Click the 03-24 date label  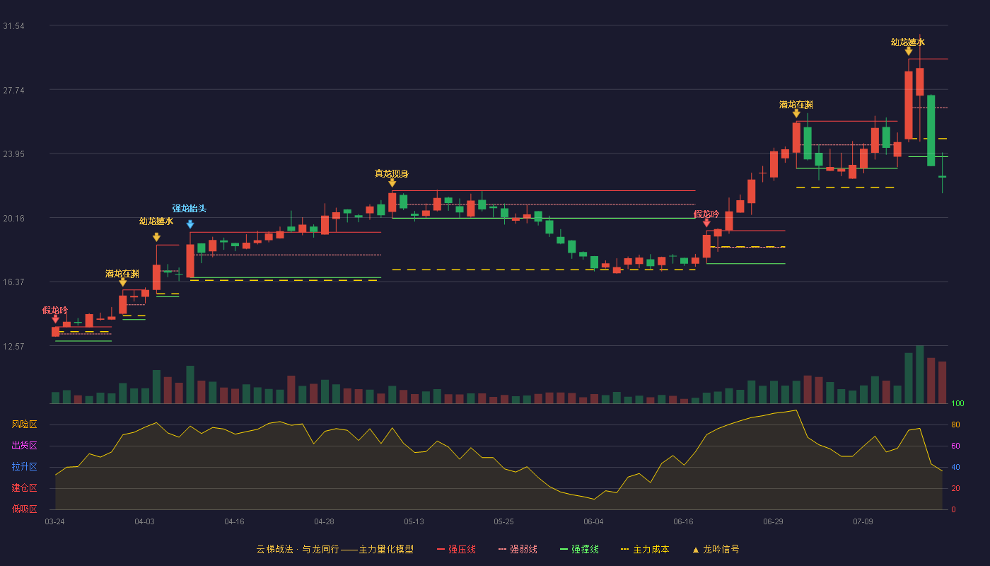54,521
